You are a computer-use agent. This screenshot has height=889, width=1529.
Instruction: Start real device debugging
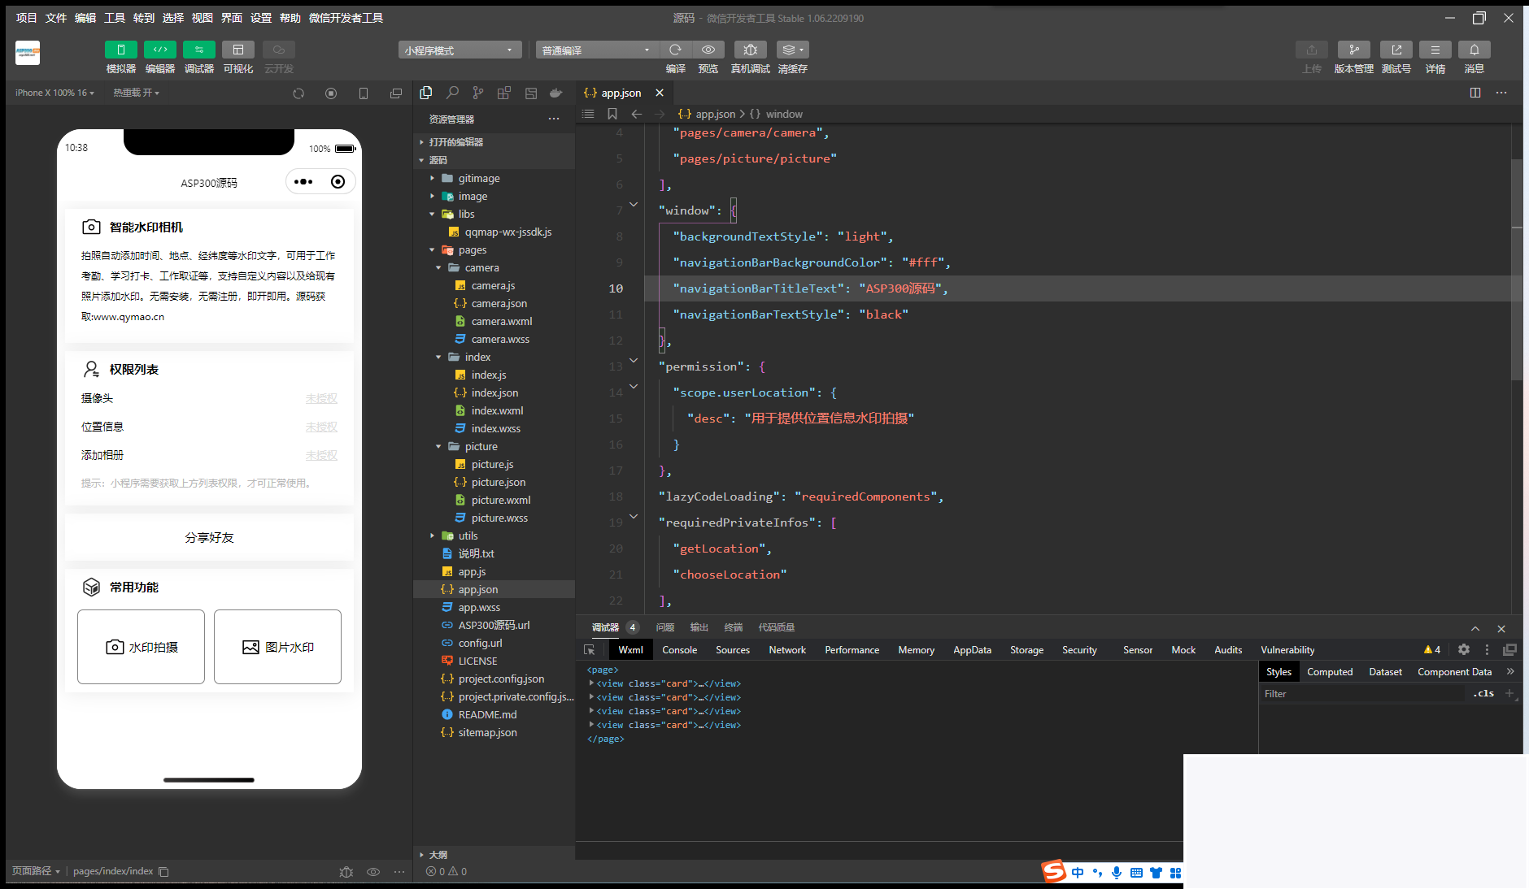[x=750, y=50]
